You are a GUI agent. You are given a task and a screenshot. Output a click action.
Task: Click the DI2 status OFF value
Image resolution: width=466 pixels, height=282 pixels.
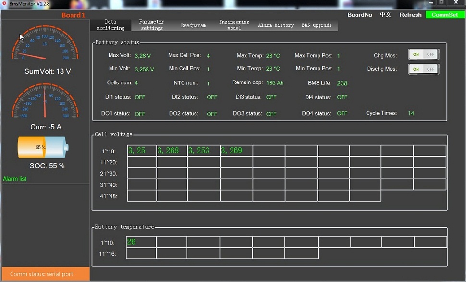(212, 97)
